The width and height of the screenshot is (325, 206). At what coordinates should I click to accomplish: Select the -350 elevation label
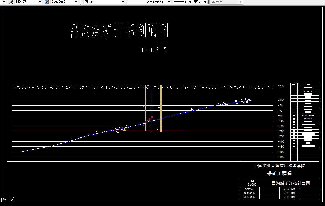pos(281,147)
